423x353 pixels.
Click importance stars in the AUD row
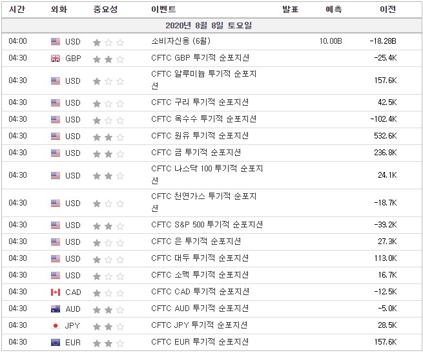coord(108,310)
